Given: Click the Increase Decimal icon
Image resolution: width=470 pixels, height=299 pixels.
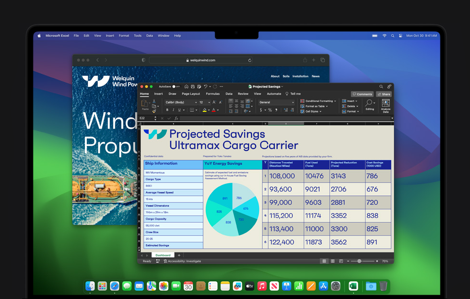Looking at the screenshot, I should click(285, 110).
